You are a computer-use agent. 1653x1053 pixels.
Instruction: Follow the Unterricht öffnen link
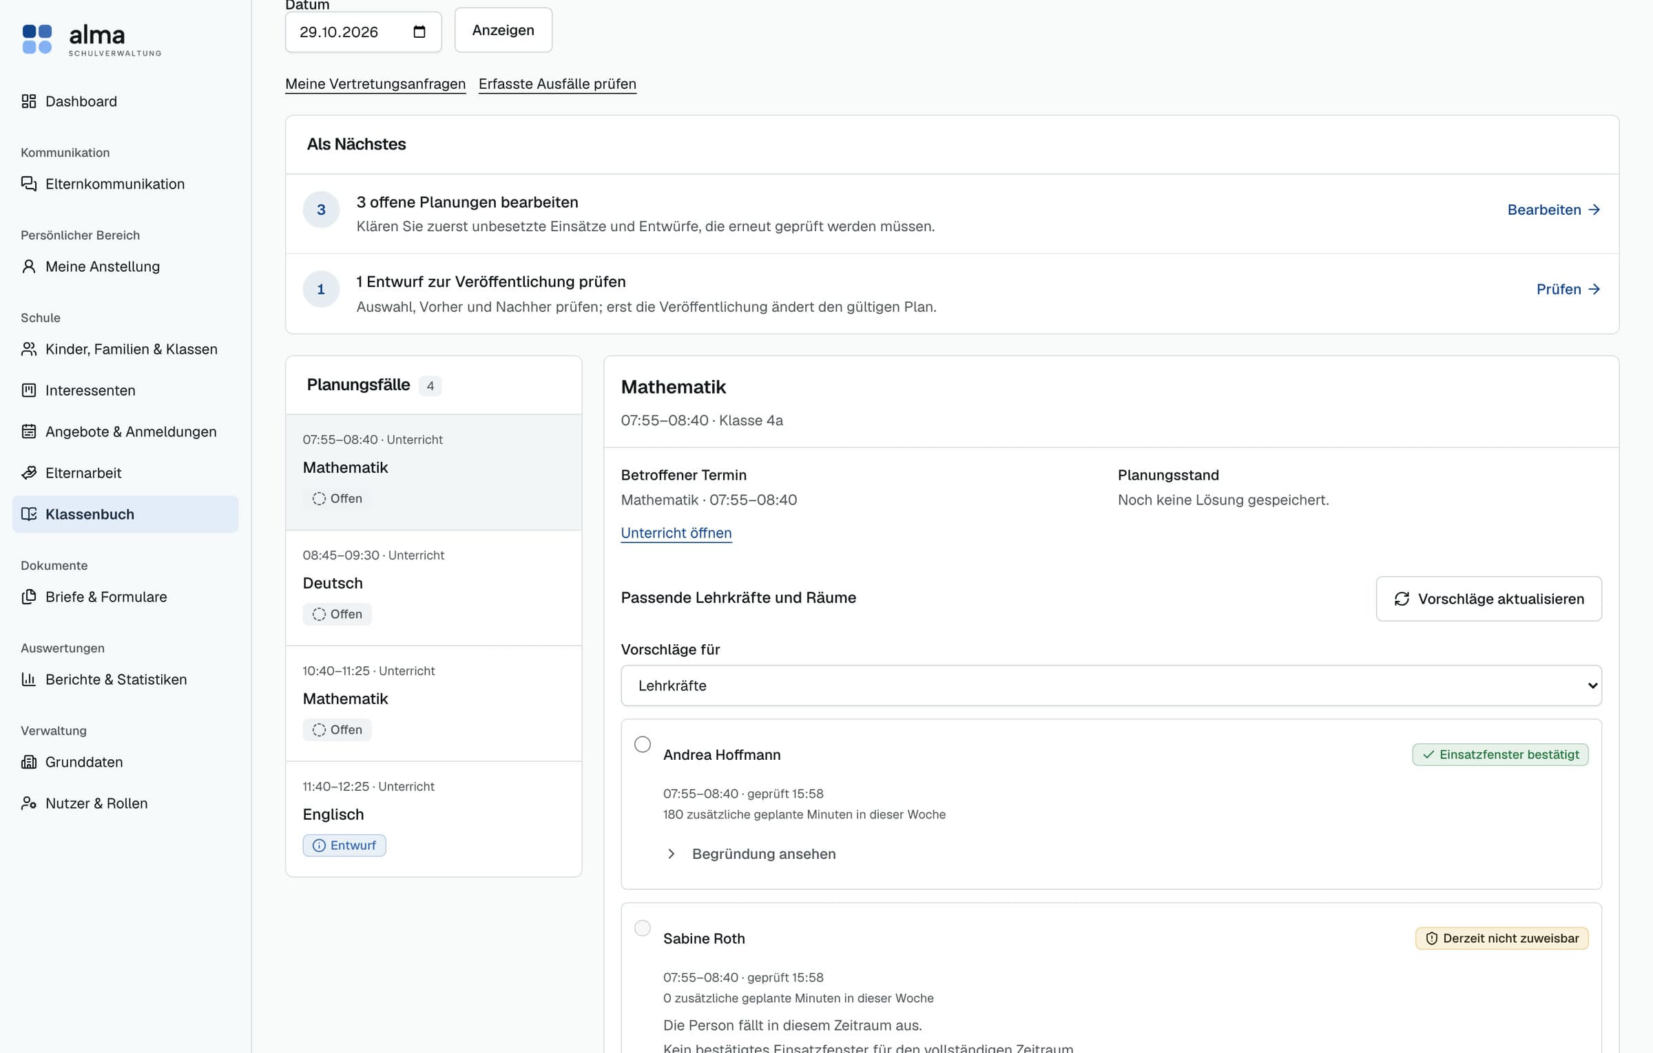676,533
